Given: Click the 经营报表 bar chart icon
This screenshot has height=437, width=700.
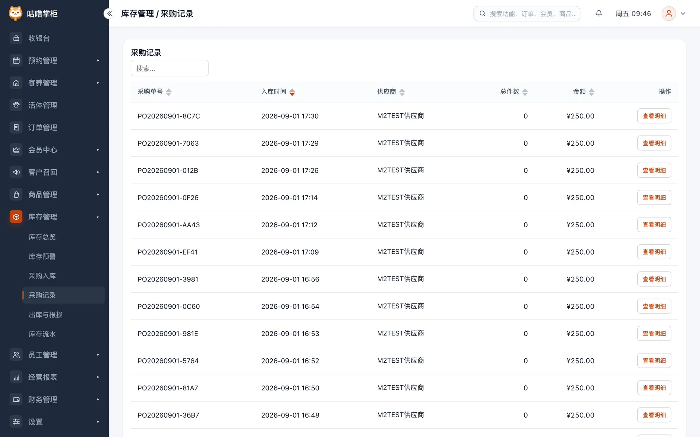Looking at the screenshot, I should 16,377.
